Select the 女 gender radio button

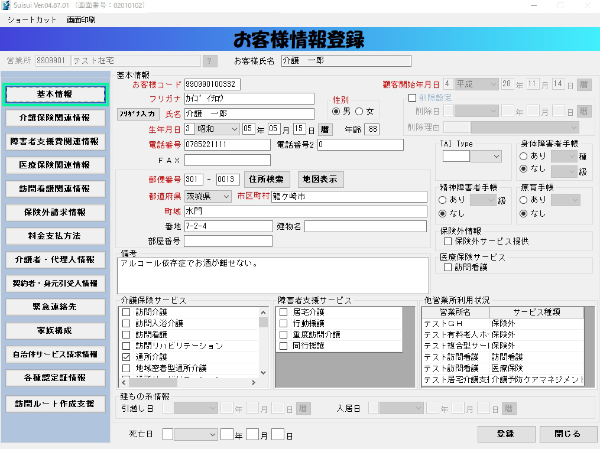[x=359, y=112]
